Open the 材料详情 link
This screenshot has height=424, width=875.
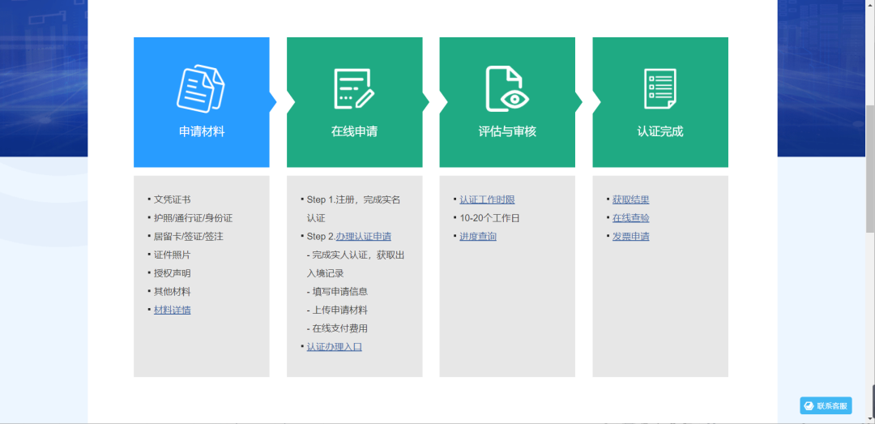tap(173, 310)
